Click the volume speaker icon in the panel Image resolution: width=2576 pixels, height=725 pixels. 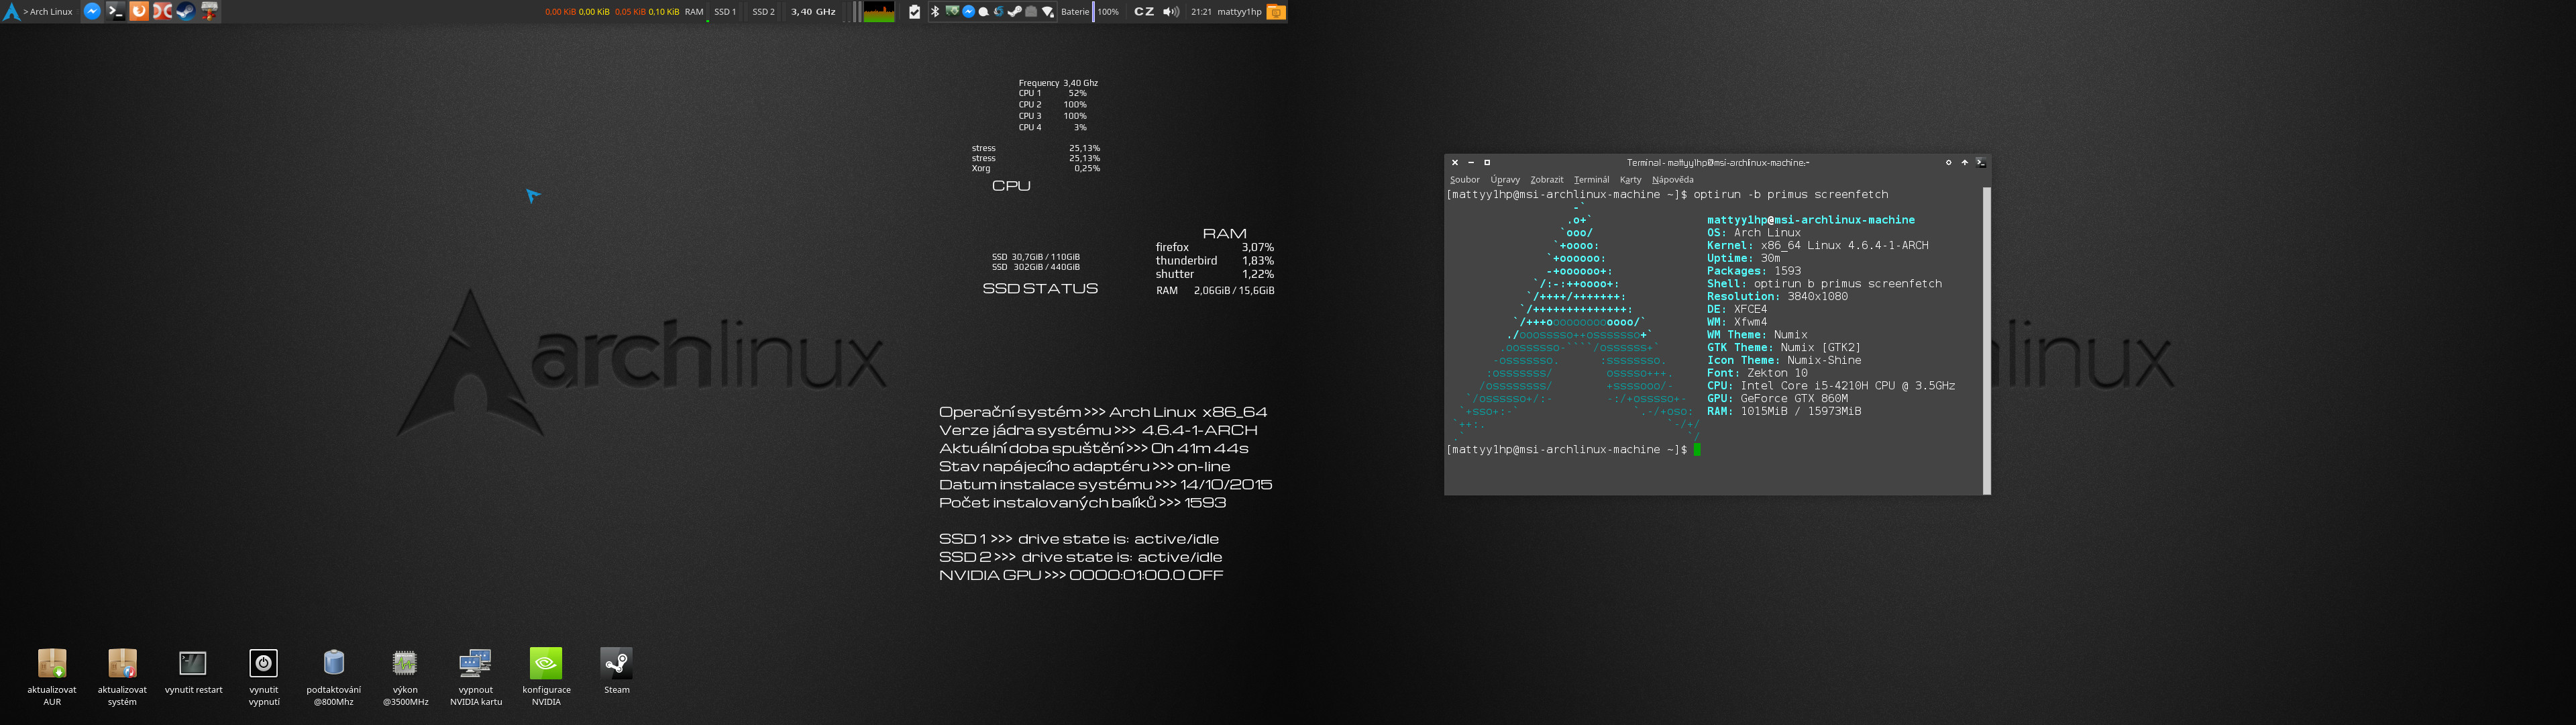coord(1171,12)
